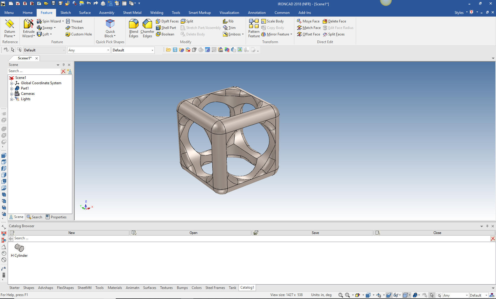Click the Scene search input field

(34, 71)
